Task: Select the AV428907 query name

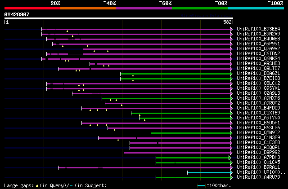Action: click(17, 14)
